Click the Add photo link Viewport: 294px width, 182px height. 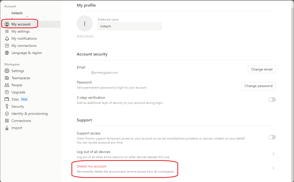coord(85,36)
